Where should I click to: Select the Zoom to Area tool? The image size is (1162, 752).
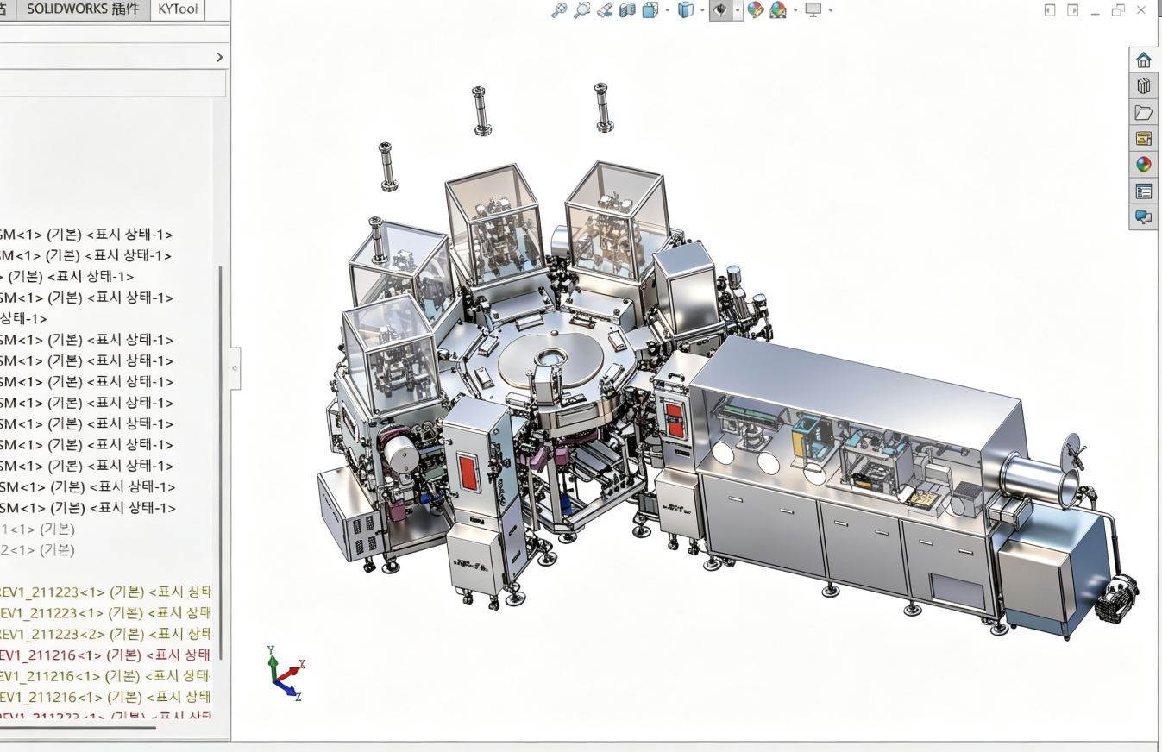(x=582, y=10)
